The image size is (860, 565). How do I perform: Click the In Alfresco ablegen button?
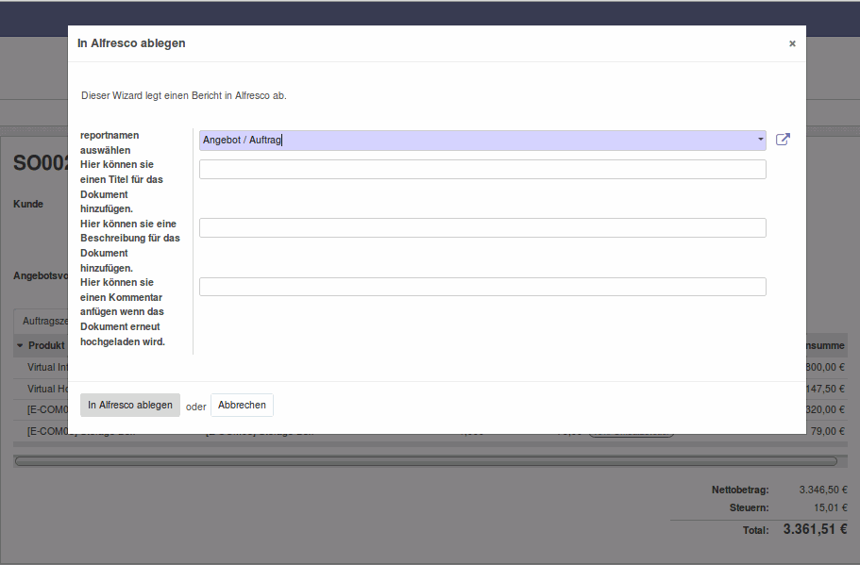(x=130, y=405)
